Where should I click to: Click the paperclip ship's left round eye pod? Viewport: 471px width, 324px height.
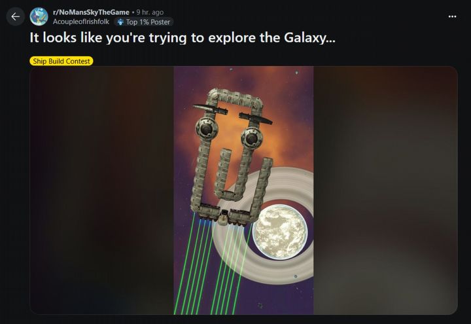(x=207, y=128)
